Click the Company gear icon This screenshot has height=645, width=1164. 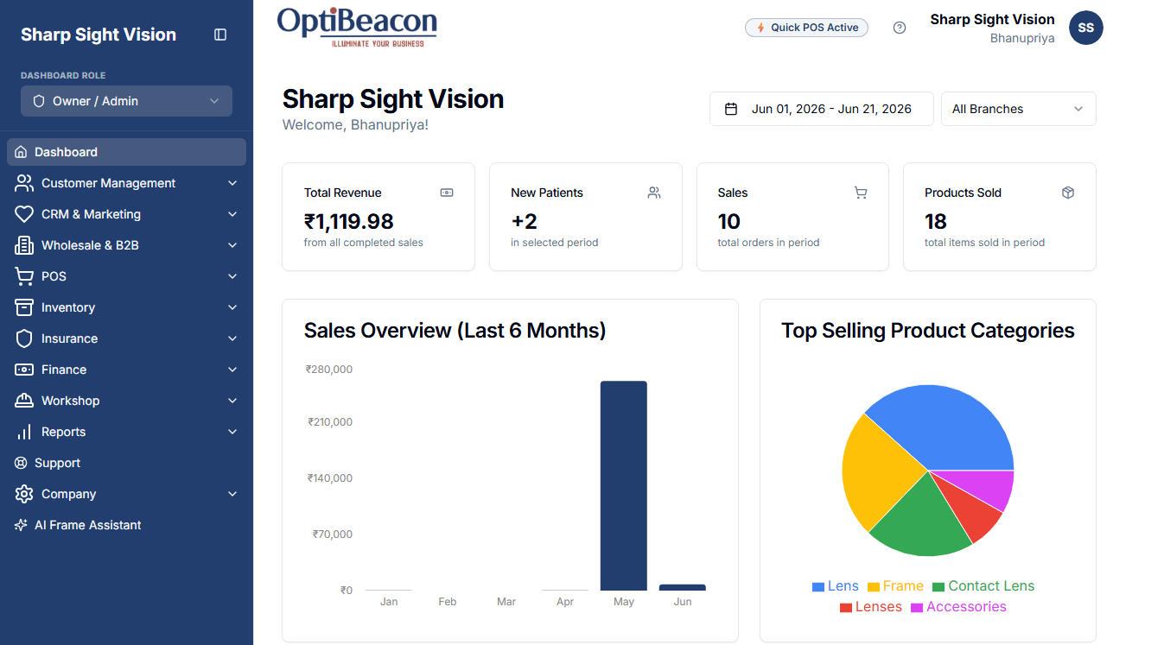(24, 494)
